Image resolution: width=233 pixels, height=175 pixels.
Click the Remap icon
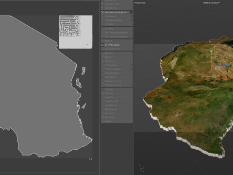point(102,121)
